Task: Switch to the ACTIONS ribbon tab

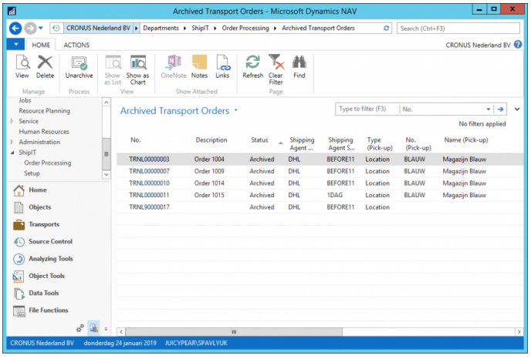Action: coord(76,45)
